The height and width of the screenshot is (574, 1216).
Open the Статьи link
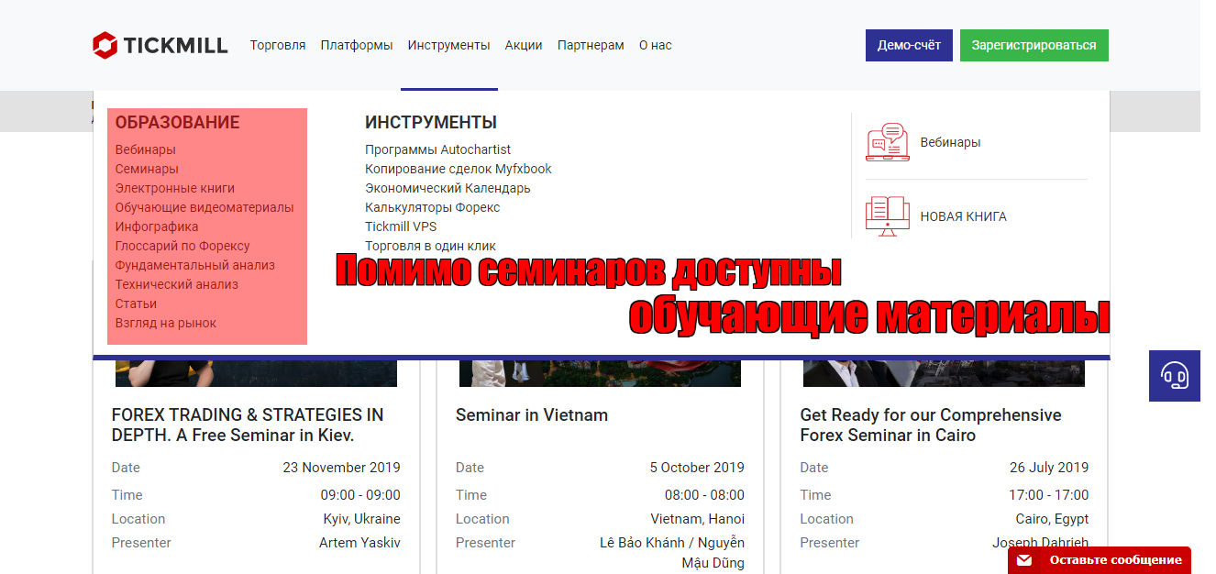(x=136, y=304)
